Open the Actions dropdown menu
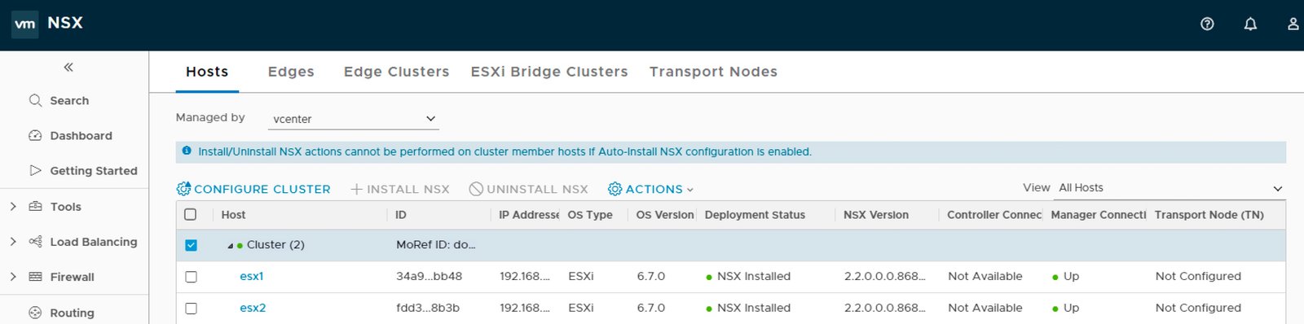 point(651,189)
